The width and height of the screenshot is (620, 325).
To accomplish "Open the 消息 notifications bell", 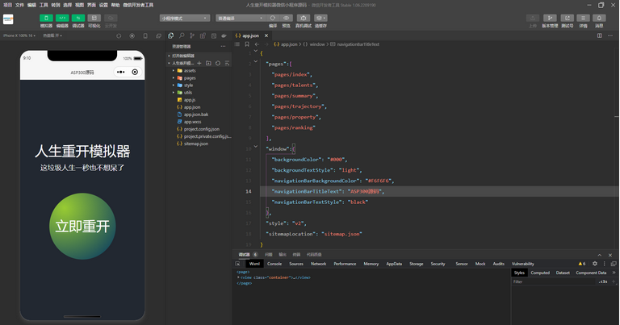I will (x=599, y=18).
